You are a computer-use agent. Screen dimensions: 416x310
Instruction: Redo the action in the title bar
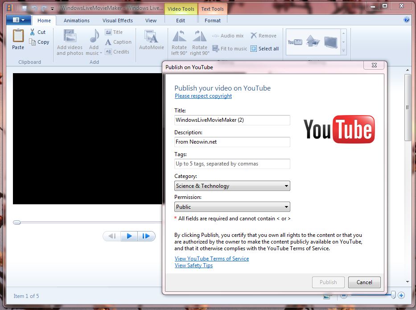click(x=43, y=8)
